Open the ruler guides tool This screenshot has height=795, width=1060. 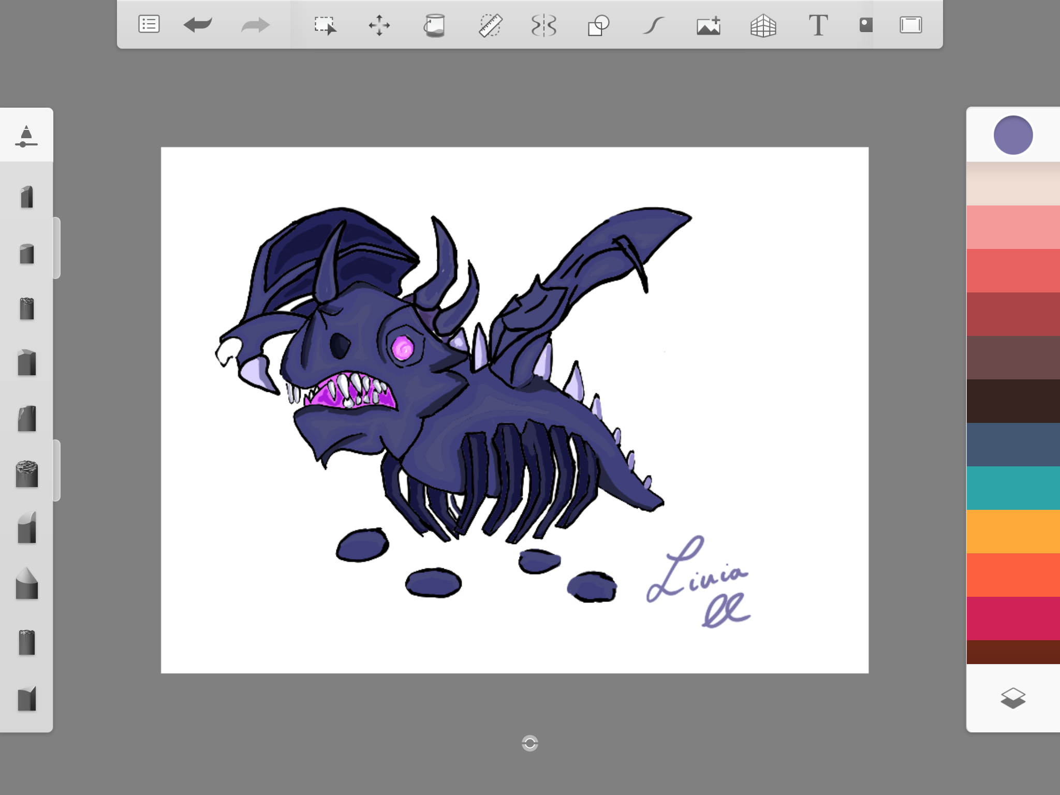pyautogui.click(x=490, y=25)
